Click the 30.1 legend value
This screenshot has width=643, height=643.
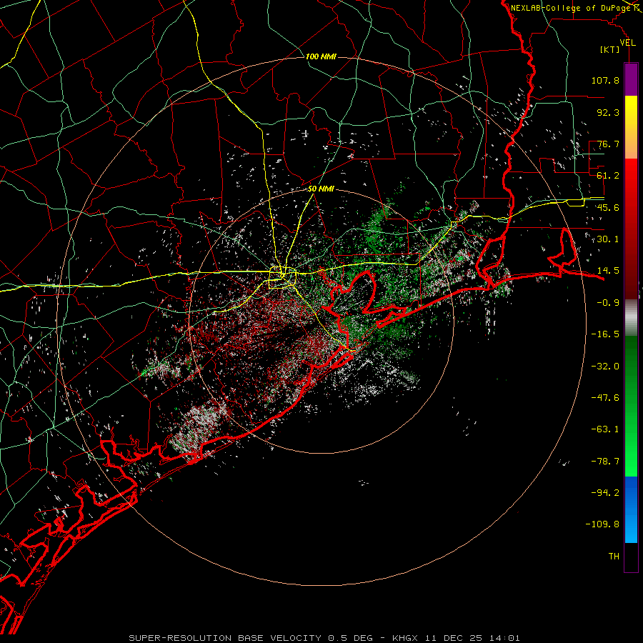tap(608, 239)
